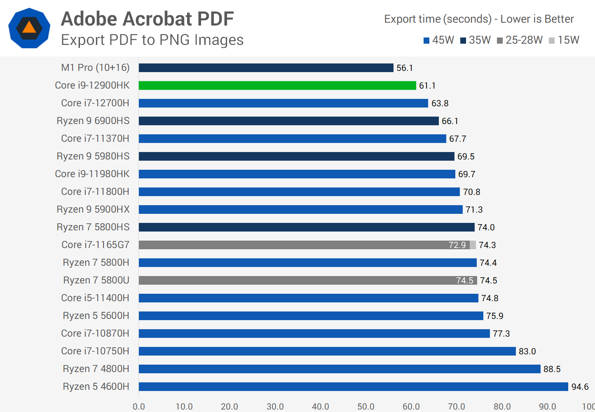Click the blue hexagon site logo
The width and height of the screenshot is (595, 412).
point(29,28)
